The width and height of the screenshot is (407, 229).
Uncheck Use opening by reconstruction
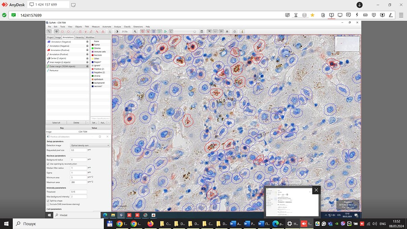point(48,164)
